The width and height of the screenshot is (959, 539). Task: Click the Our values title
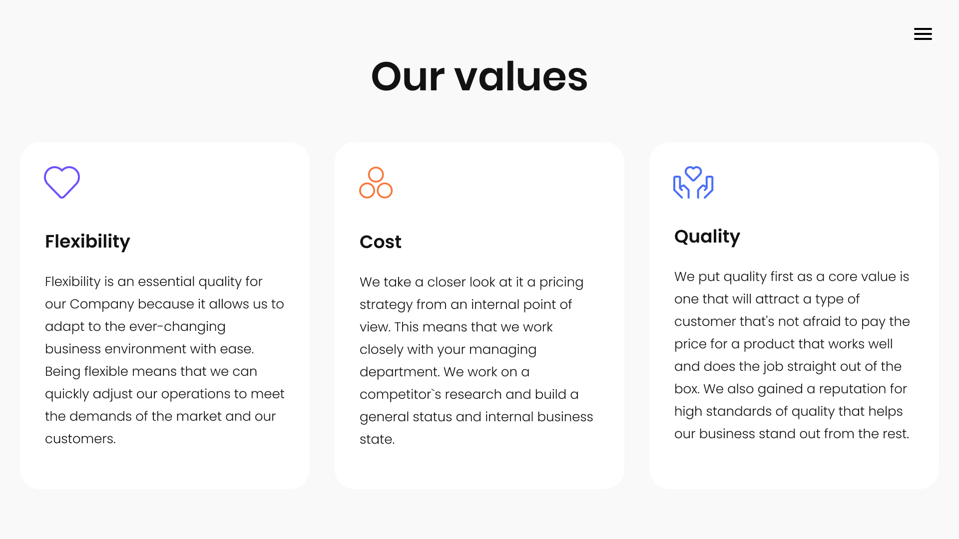(x=479, y=76)
